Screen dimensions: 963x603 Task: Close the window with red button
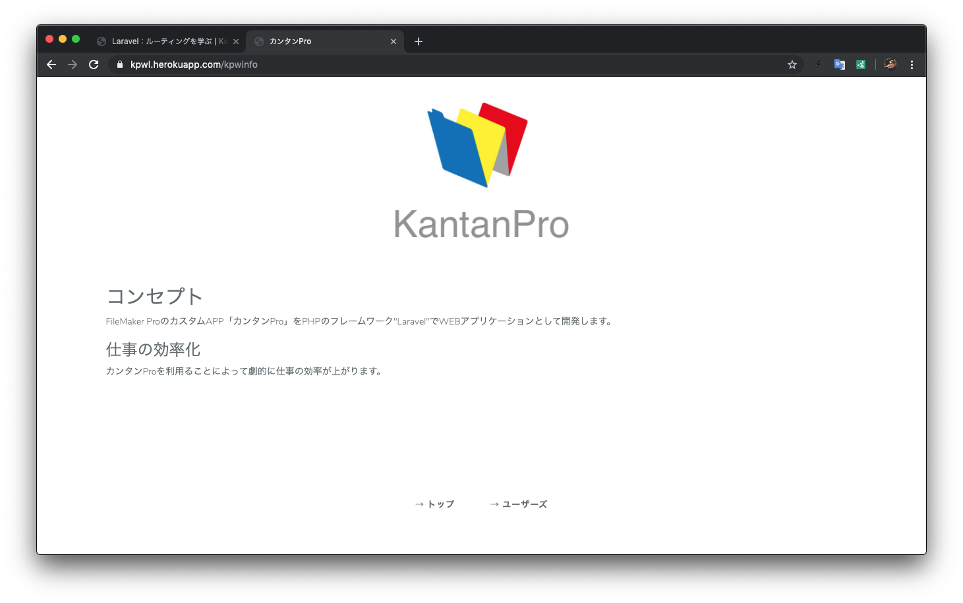(49, 39)
